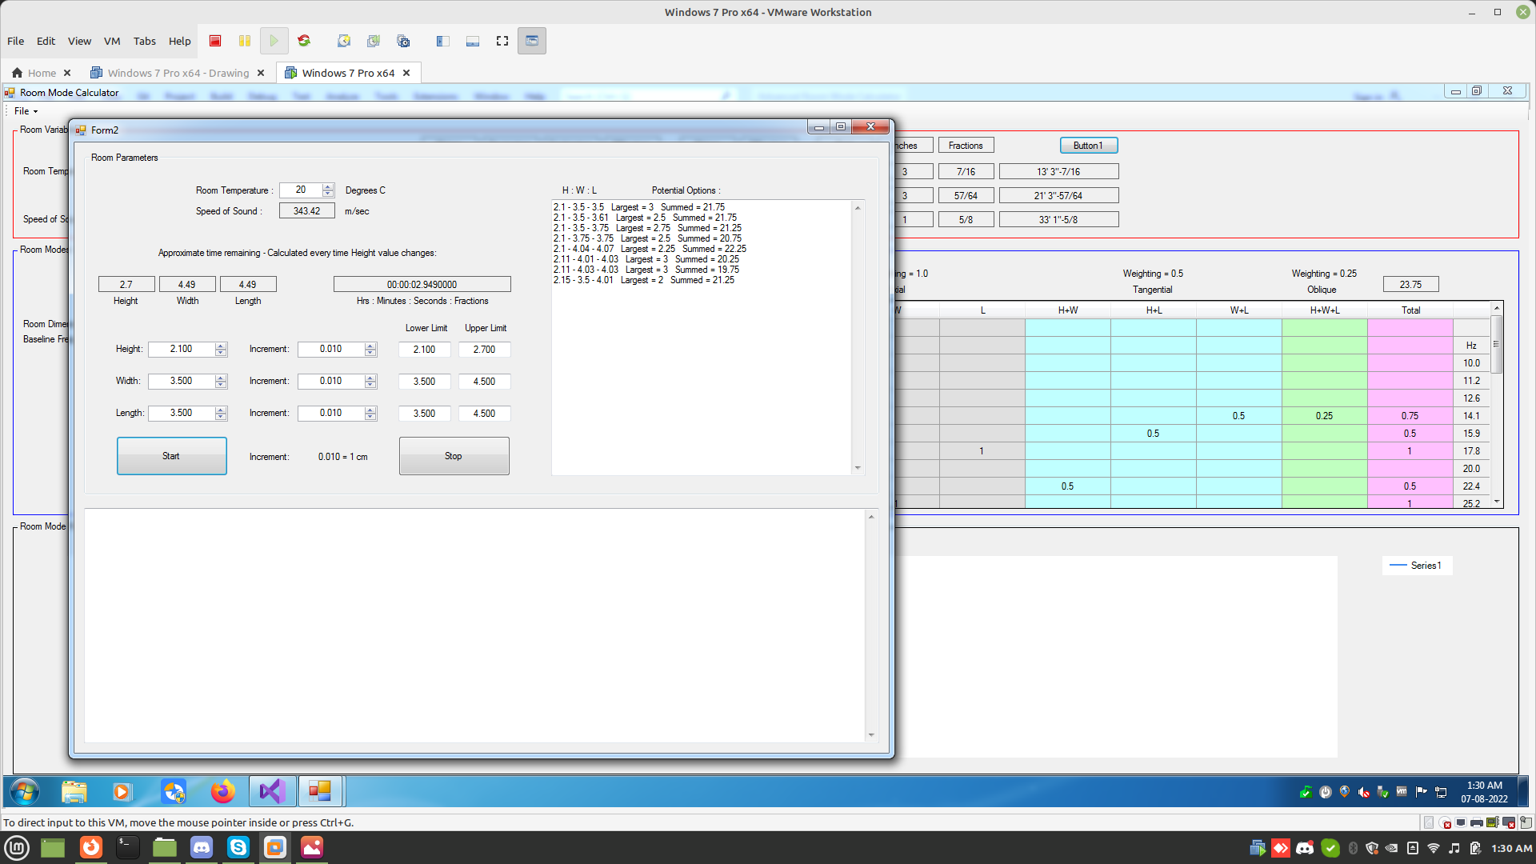Open the File menu in Room Mode Calculator
1536x864 pixels.
click(x=23, y=110)
